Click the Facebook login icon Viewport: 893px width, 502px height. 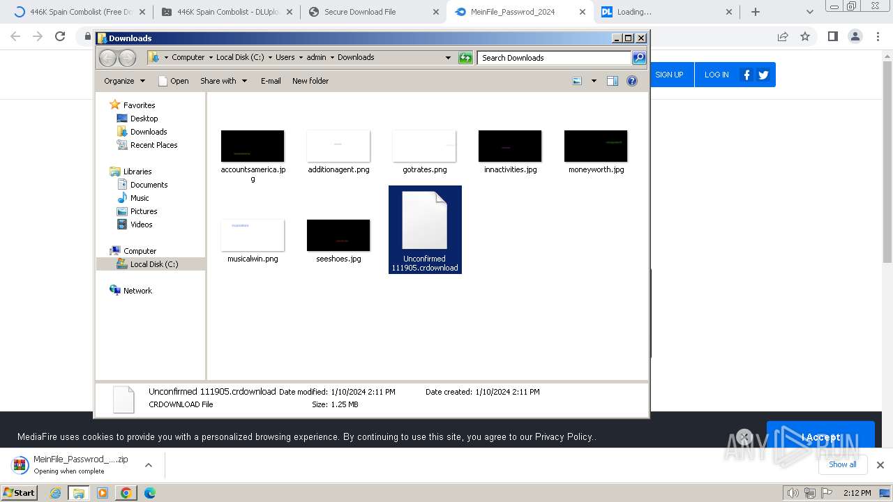[x=746, y=75]
